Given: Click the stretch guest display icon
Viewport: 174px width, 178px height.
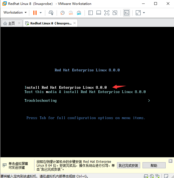Looking at the screenshot, I should tap(138, 13).
